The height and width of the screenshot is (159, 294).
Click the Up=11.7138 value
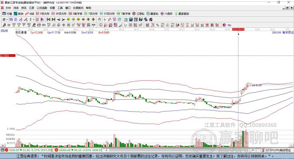click(54, 33)
